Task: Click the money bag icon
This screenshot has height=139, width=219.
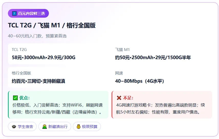Action: pos(79,126)
